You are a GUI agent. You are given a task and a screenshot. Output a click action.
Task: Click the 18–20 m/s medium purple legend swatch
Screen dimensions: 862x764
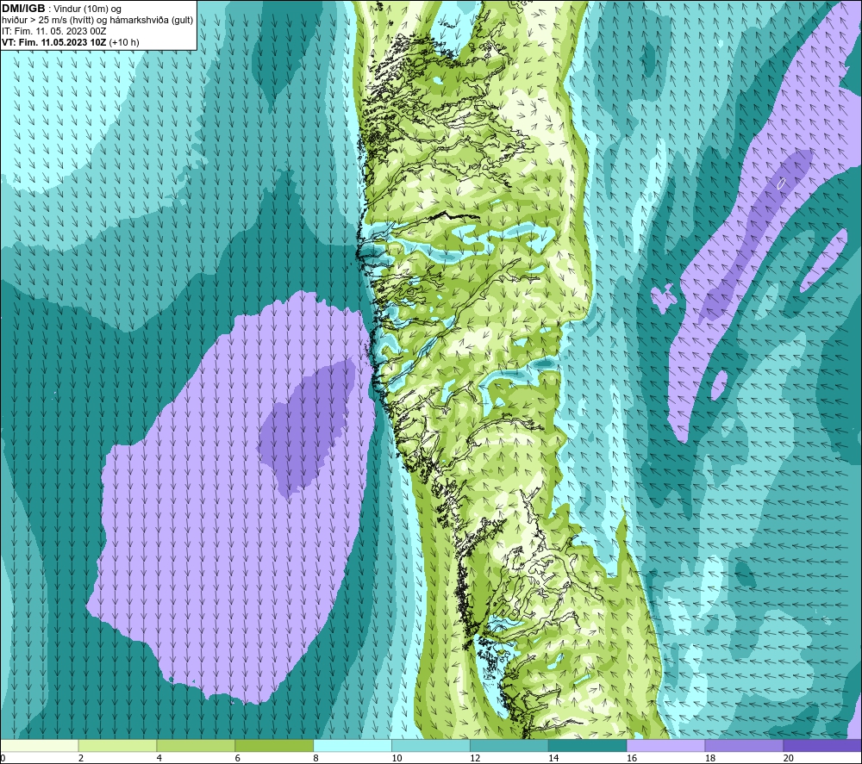pos(745,745)
